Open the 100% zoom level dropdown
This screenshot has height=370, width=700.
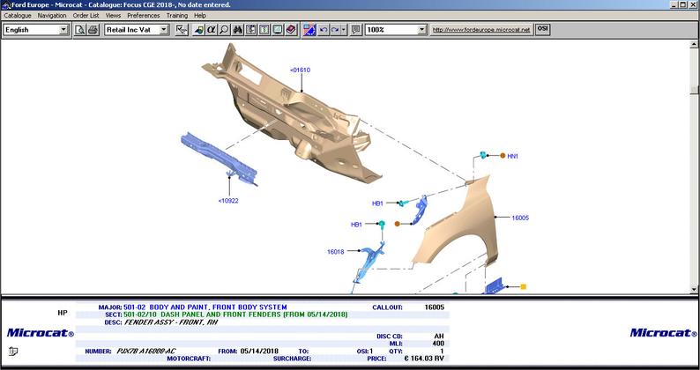tap(422, 30)
